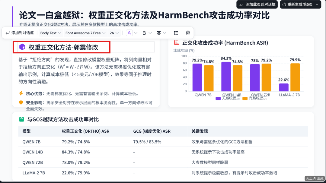Click the QWEN 14B table row label
This screenshot has width=326, height=183.
(x=33, y=152)
